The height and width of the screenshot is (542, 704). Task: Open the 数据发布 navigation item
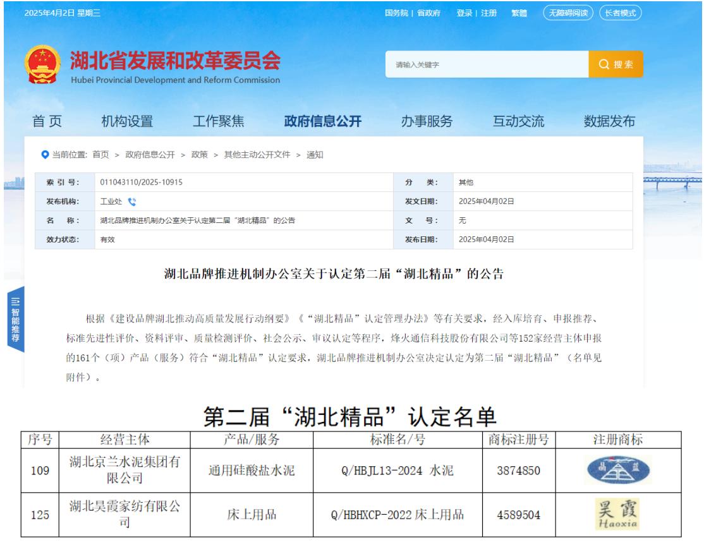tap(609, 122)
